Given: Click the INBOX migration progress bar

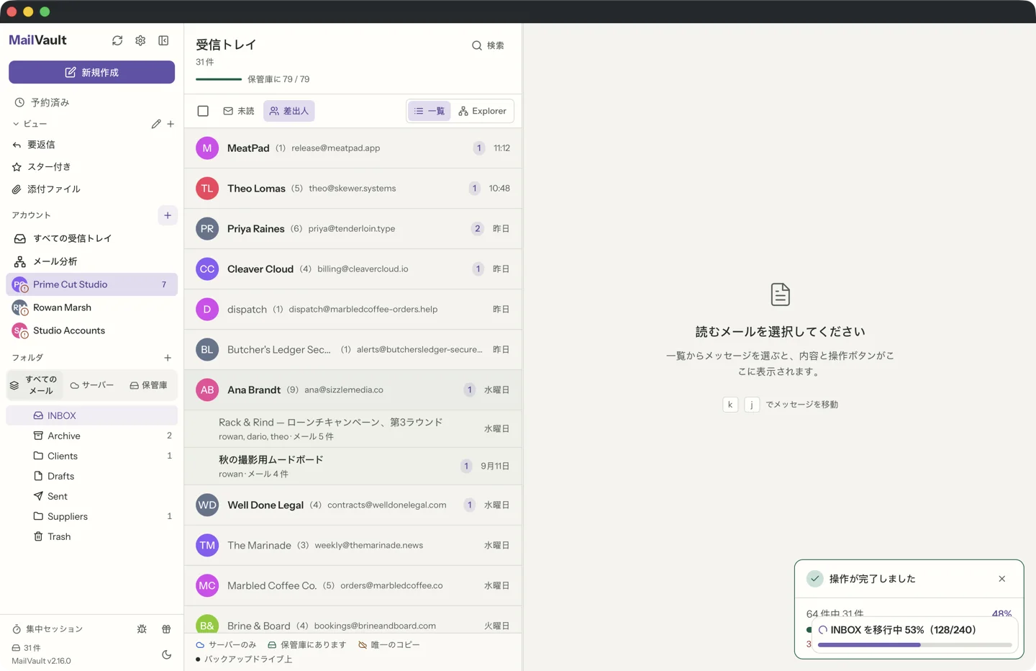Looking at the screenshot, I should (x=914, y=645).
